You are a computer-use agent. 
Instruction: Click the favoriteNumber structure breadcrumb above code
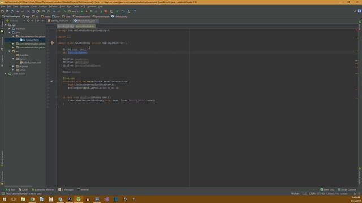[85, 27]
